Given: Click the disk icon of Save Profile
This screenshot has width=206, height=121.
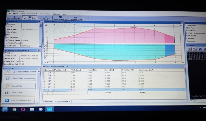Looking at the screenshot, I should 7,93.
